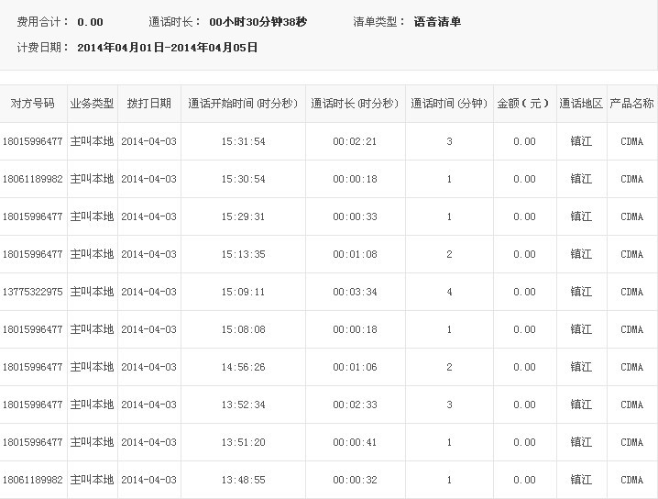Viewport: 658px width, 499px height.
Task: Click 镇江 in the 13:52:34 row
Action: (581, 405)
